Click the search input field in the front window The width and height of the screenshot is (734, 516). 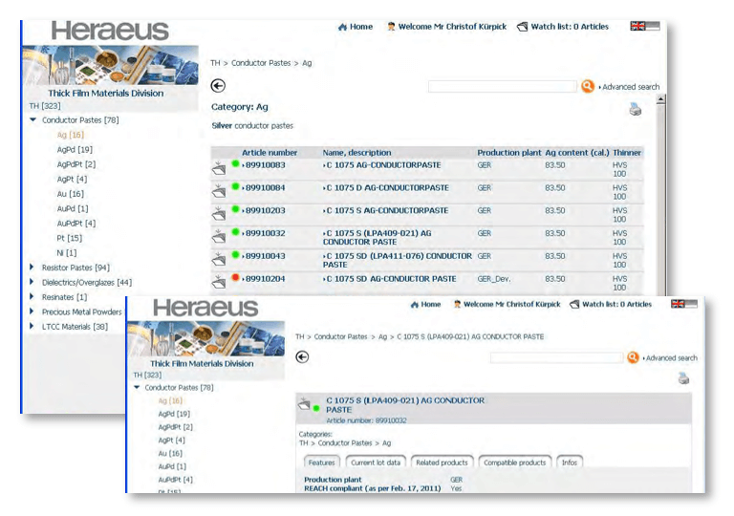click(x=556, y=357)
